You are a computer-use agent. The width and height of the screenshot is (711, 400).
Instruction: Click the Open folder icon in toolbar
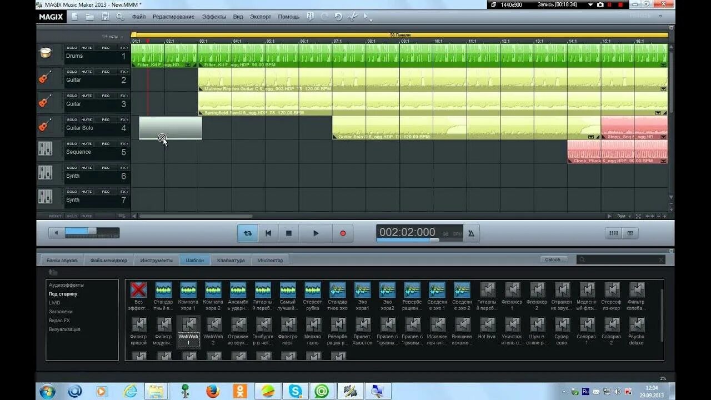click(x=89, y=17)
